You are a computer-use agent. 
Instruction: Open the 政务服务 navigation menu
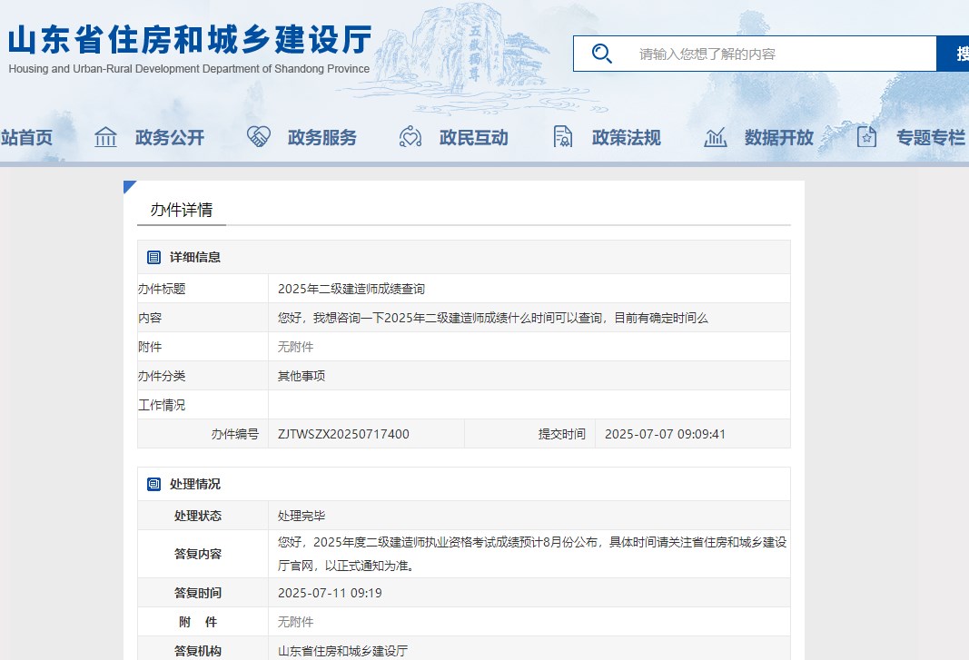click(x=322, y=138)
